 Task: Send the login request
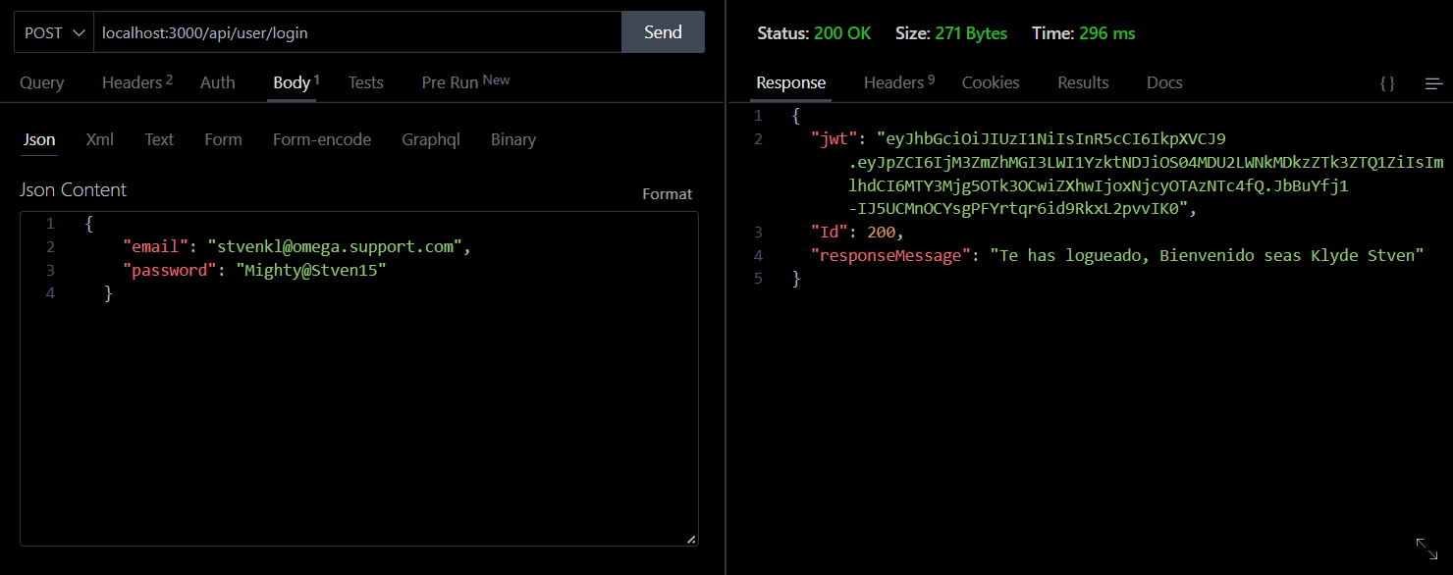[x=663, y=32]
